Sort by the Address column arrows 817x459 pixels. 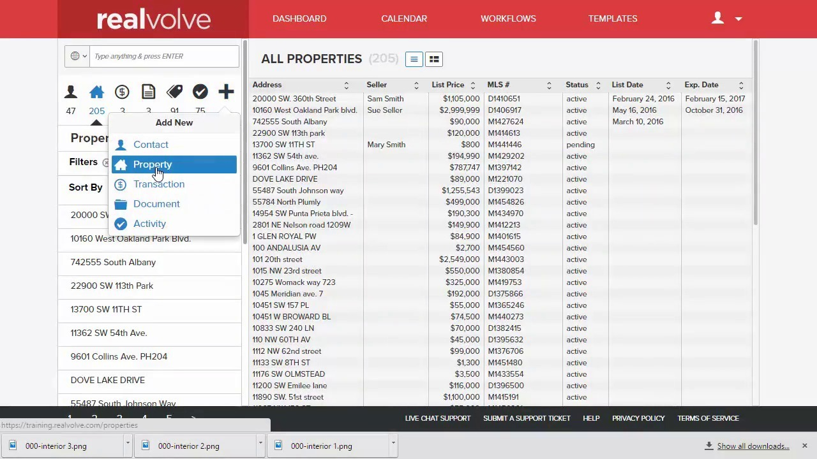(347, 85)
